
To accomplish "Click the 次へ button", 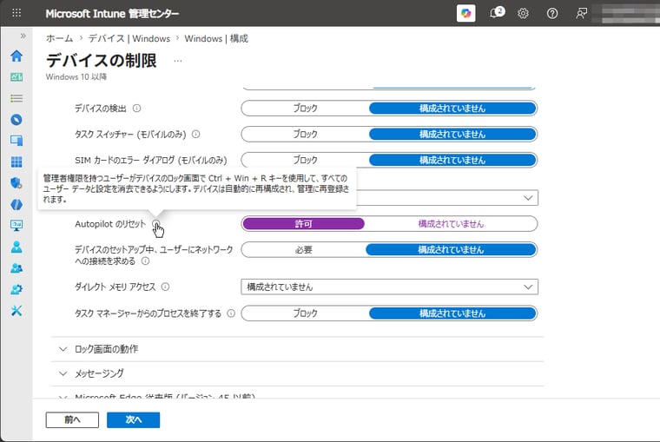I will coord(134,420).
